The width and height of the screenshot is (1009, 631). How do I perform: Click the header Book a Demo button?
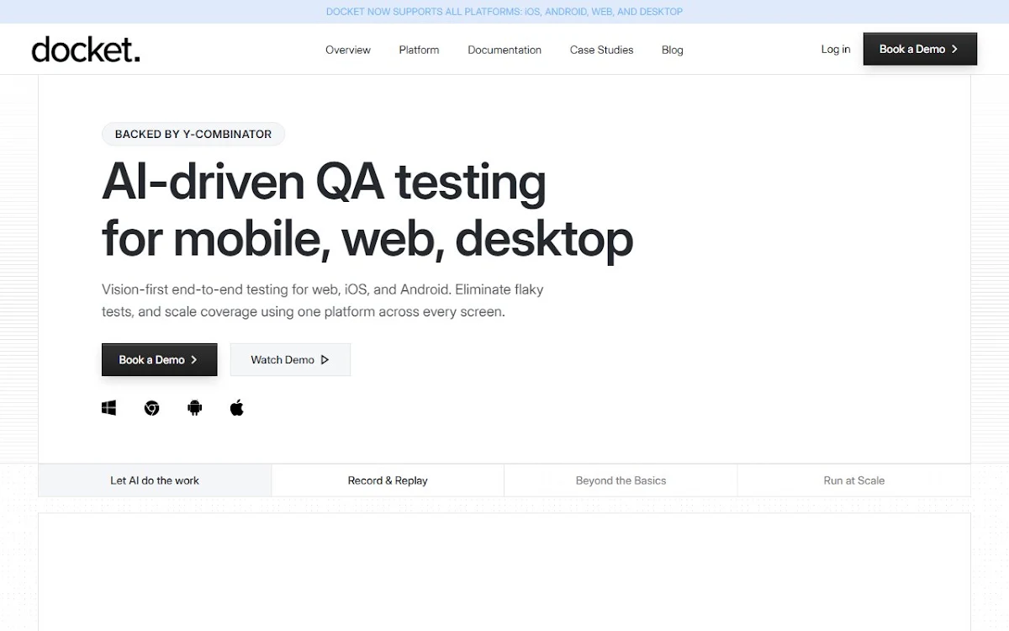point(920,49)
